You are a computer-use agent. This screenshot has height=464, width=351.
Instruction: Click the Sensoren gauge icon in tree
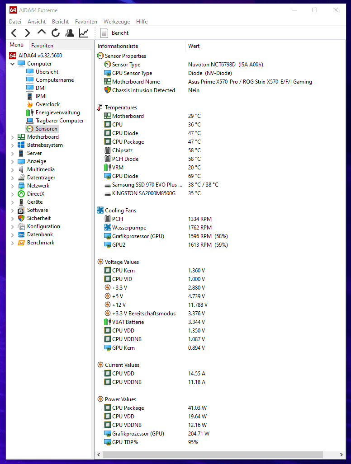[30, 129]
